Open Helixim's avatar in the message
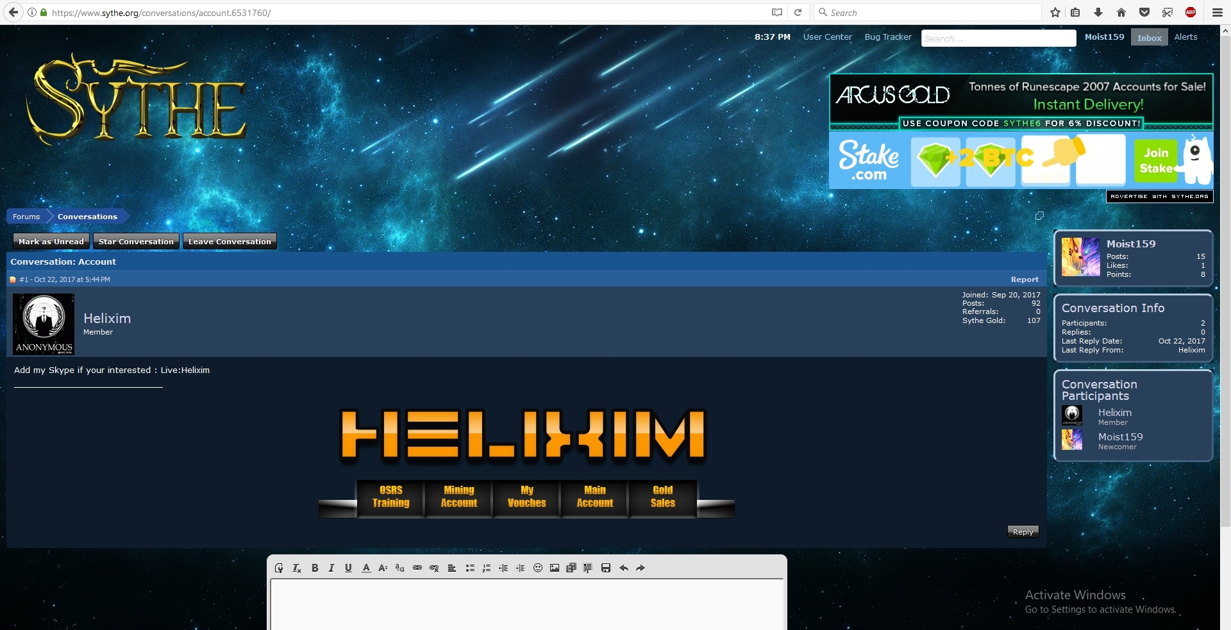The image size is (1231, 630). (44, 324)
